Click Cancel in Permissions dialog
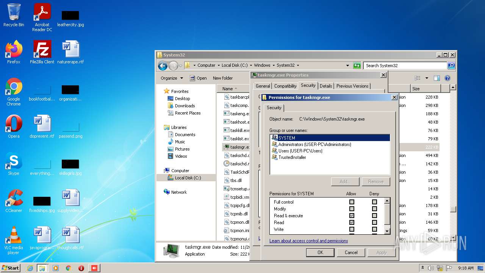 click(351, 253)
